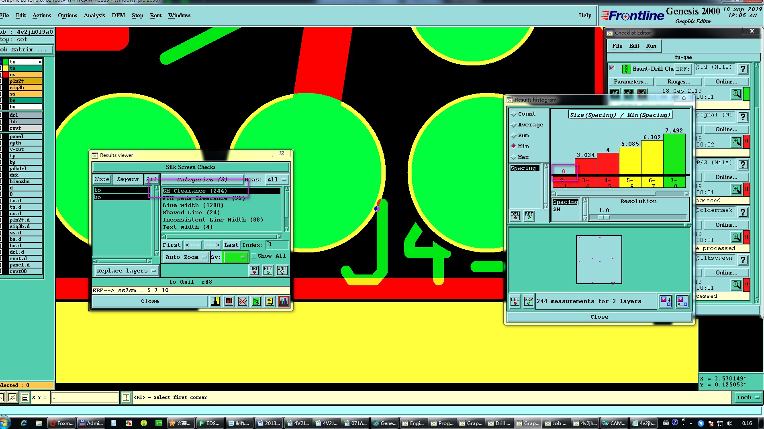Click the REF icon in Results viewer

(268, 270)
